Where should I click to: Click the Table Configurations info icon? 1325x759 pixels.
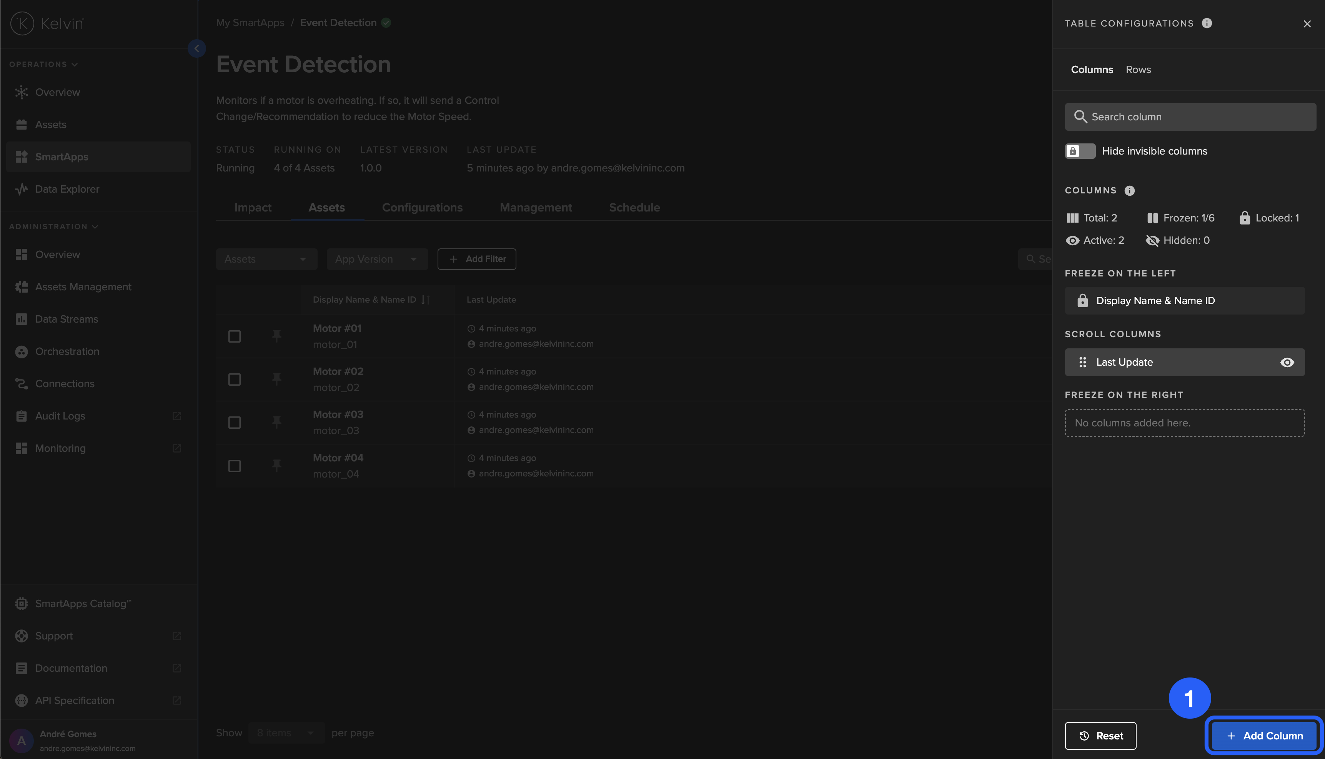coord(1207,23)
